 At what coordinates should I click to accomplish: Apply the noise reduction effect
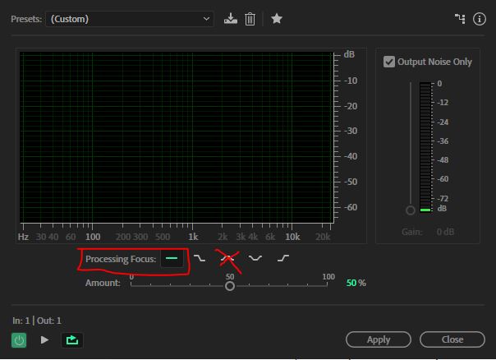[x=379, y=339]
